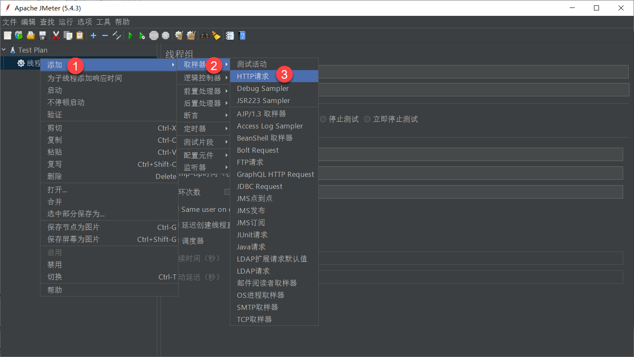Click the Shutdown test icon
Screen dimensions: 634x357
(x=166, y=35)
